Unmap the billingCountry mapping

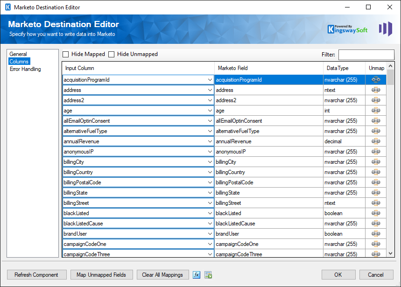pyautogui.click(x=376, y=172)
